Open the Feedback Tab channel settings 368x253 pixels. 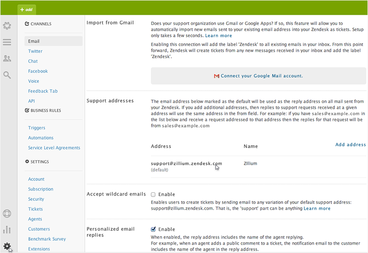point(43,91)
